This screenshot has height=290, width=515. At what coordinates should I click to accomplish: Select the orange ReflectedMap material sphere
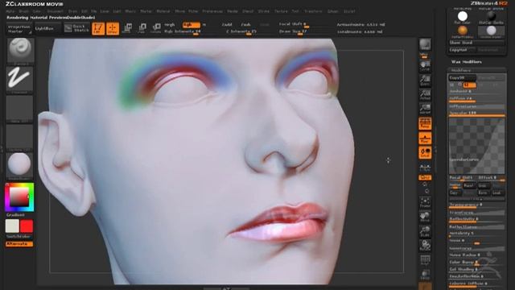pos(463,31)
